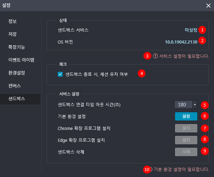Close the 설정 dialog with X
The width and height of the screenshot is (214, 177).
[208, 6]
